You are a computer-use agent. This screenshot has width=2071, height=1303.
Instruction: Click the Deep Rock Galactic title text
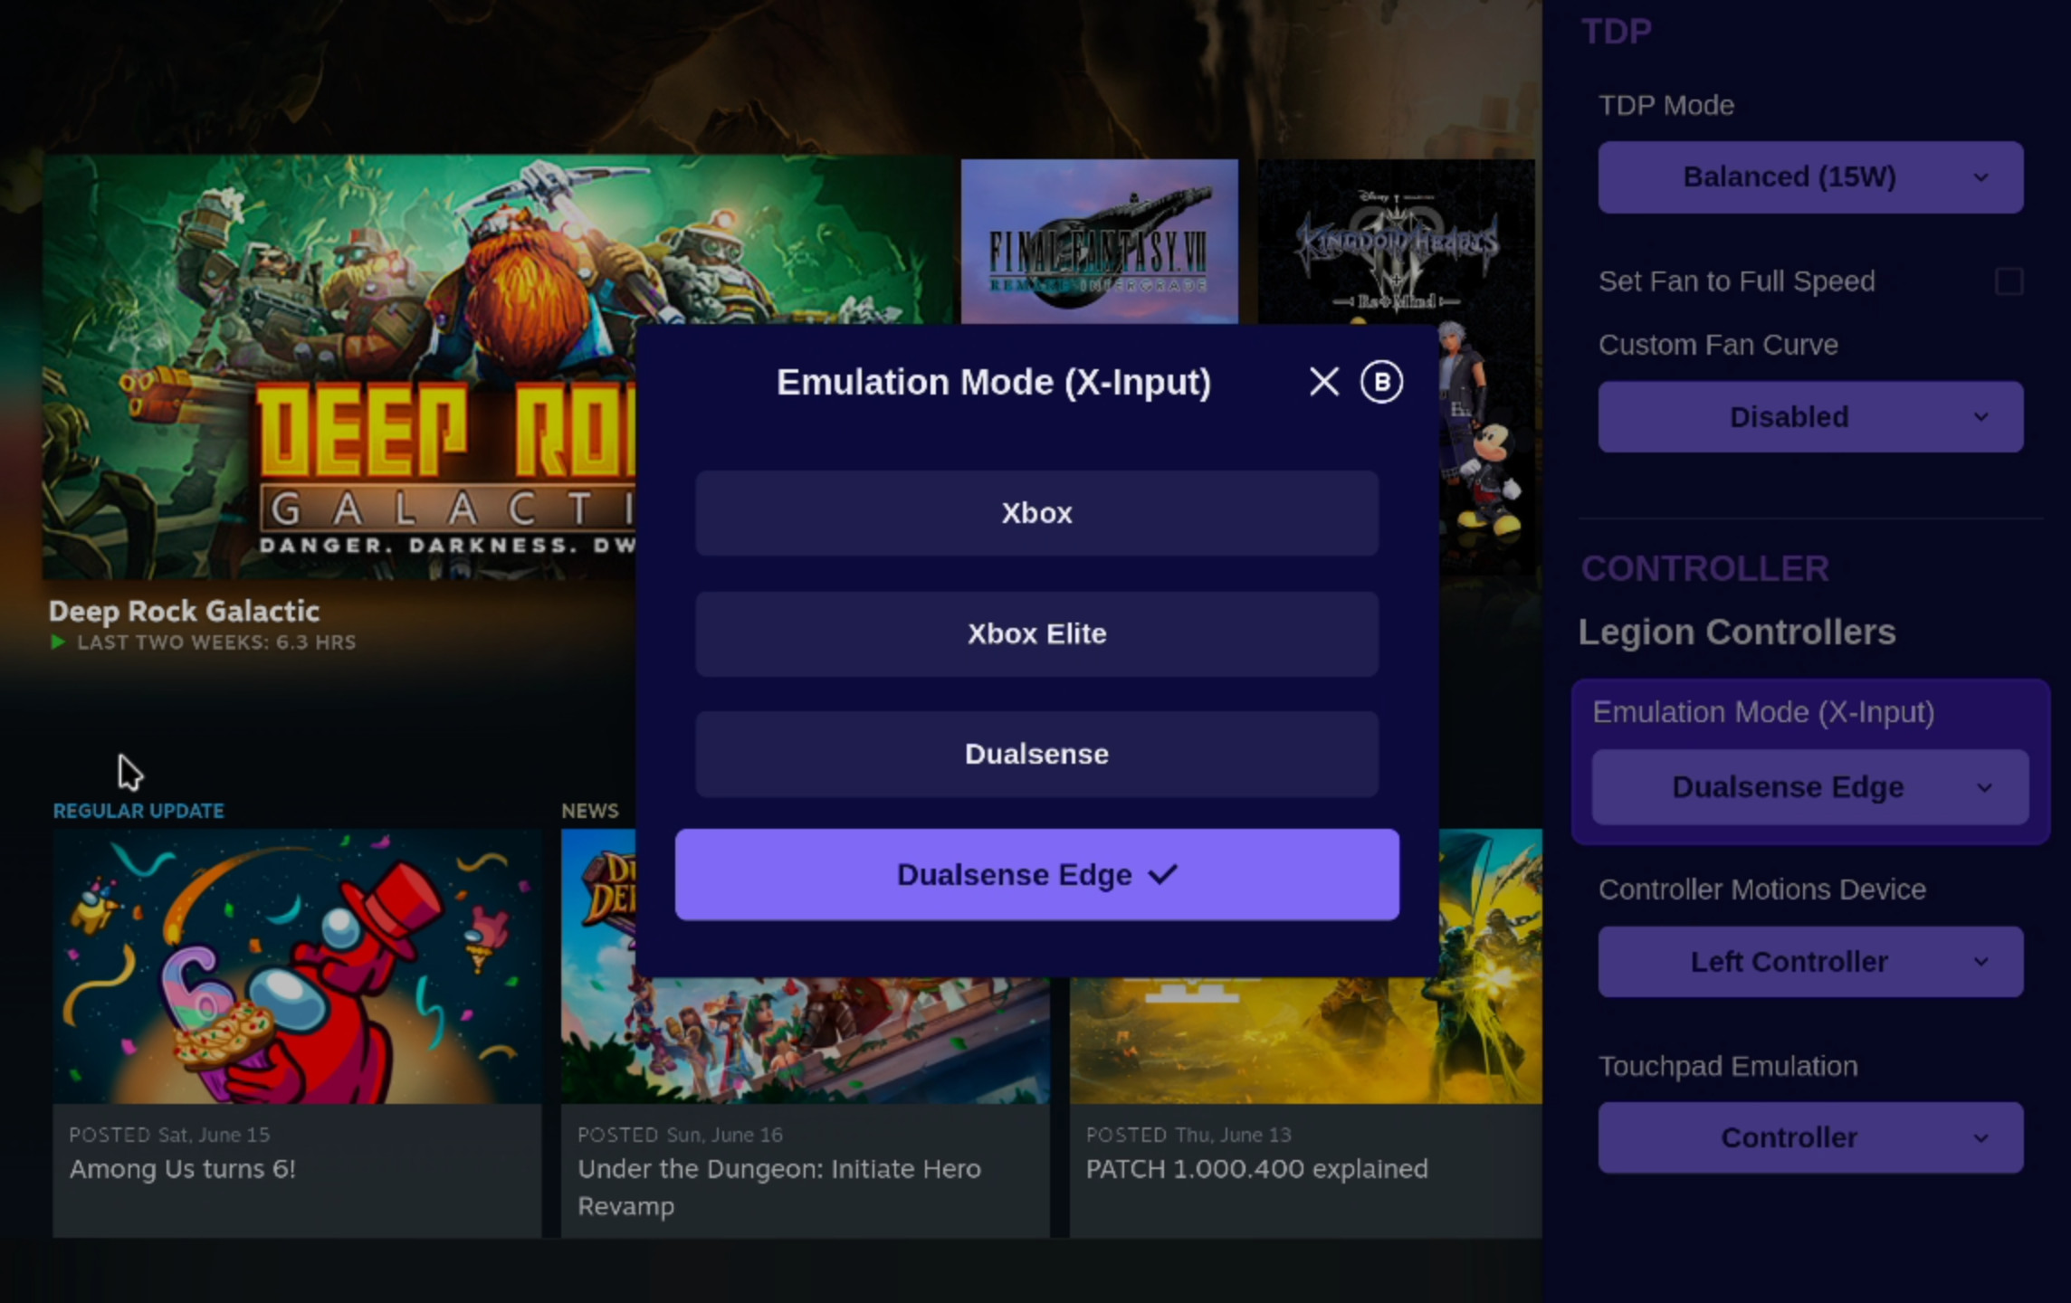point(184,611)
